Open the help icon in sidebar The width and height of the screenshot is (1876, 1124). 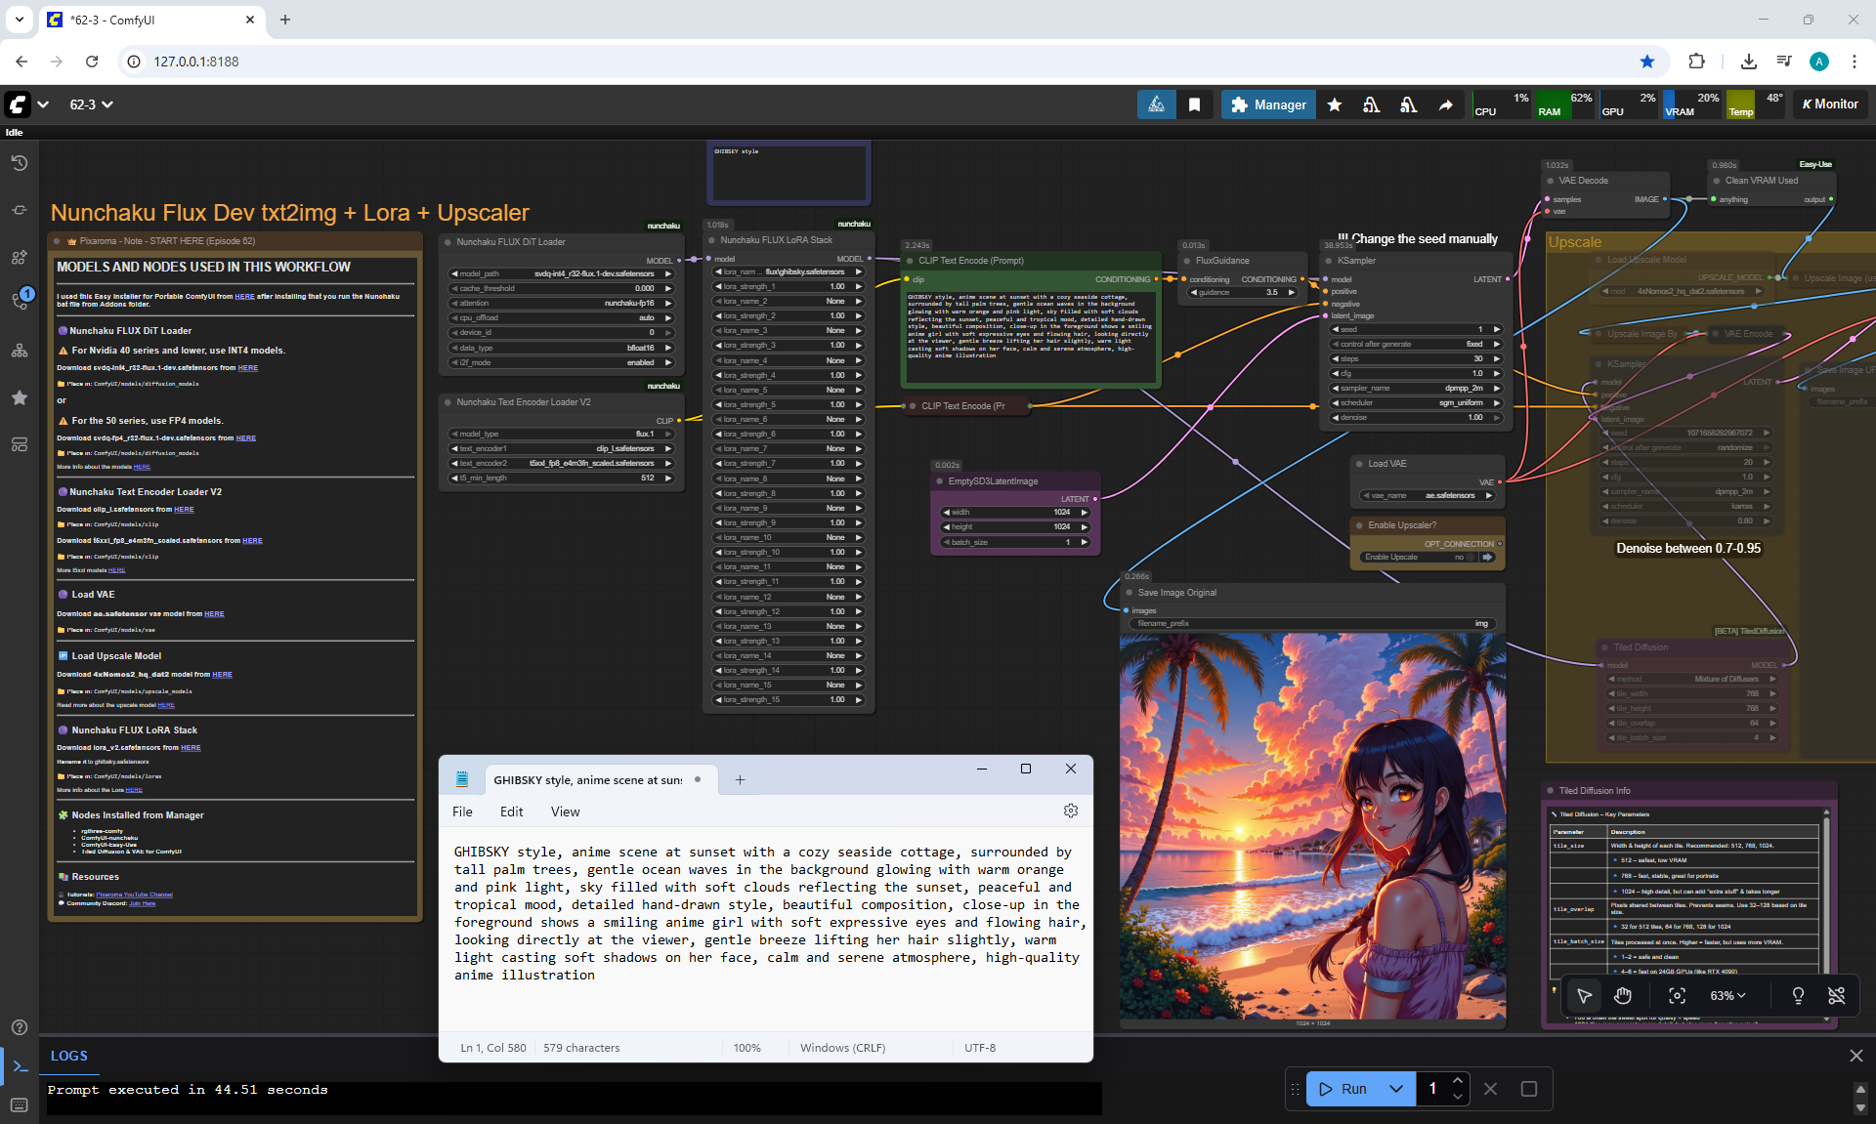[20, 1026]
